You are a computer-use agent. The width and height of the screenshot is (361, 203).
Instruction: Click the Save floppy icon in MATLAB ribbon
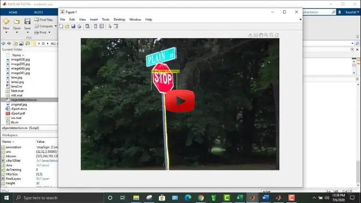pyautogui.click(x=27, y=21)
